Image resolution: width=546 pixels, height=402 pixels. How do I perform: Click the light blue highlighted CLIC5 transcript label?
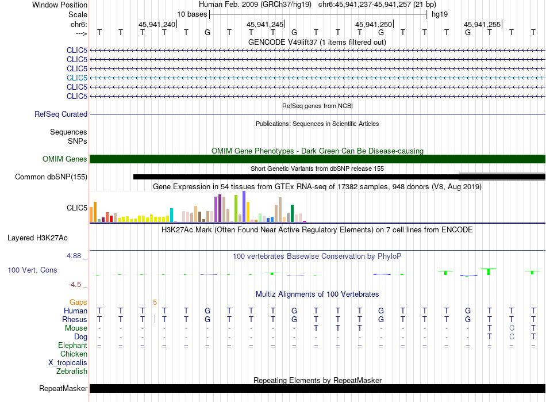tap(77, 78)
